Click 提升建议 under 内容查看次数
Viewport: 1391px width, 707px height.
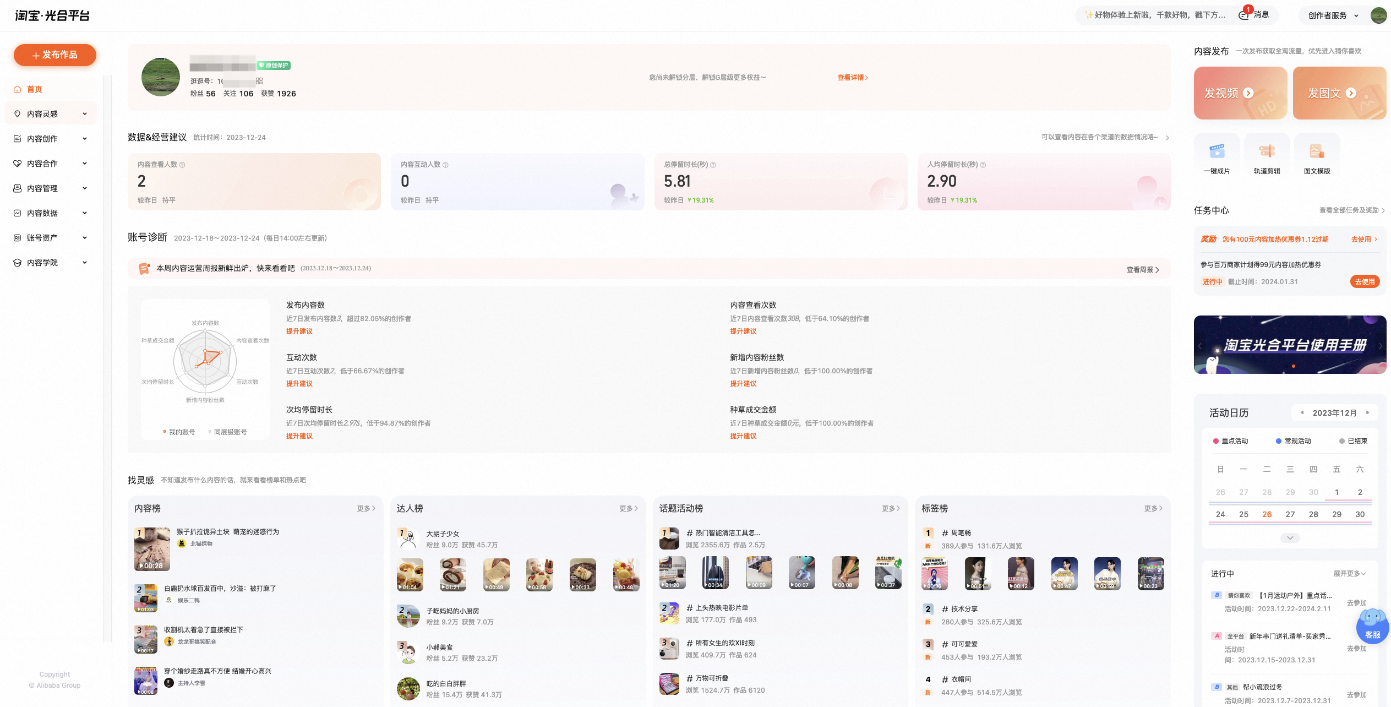click(x=743, y=331)
